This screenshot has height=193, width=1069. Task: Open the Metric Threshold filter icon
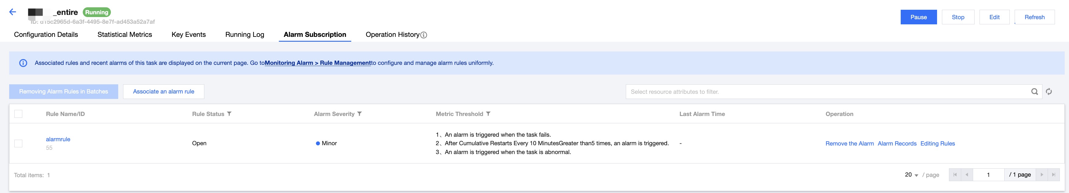click(488, 114)
